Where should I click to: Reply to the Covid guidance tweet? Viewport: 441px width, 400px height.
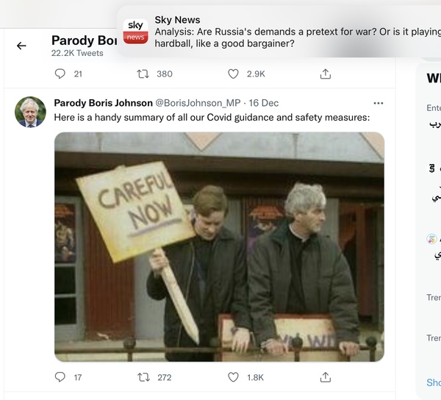(x=60, y=377)
